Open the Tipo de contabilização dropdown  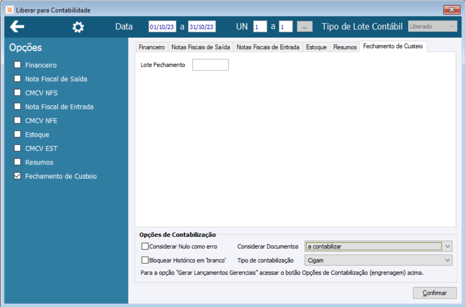point(378,260)
